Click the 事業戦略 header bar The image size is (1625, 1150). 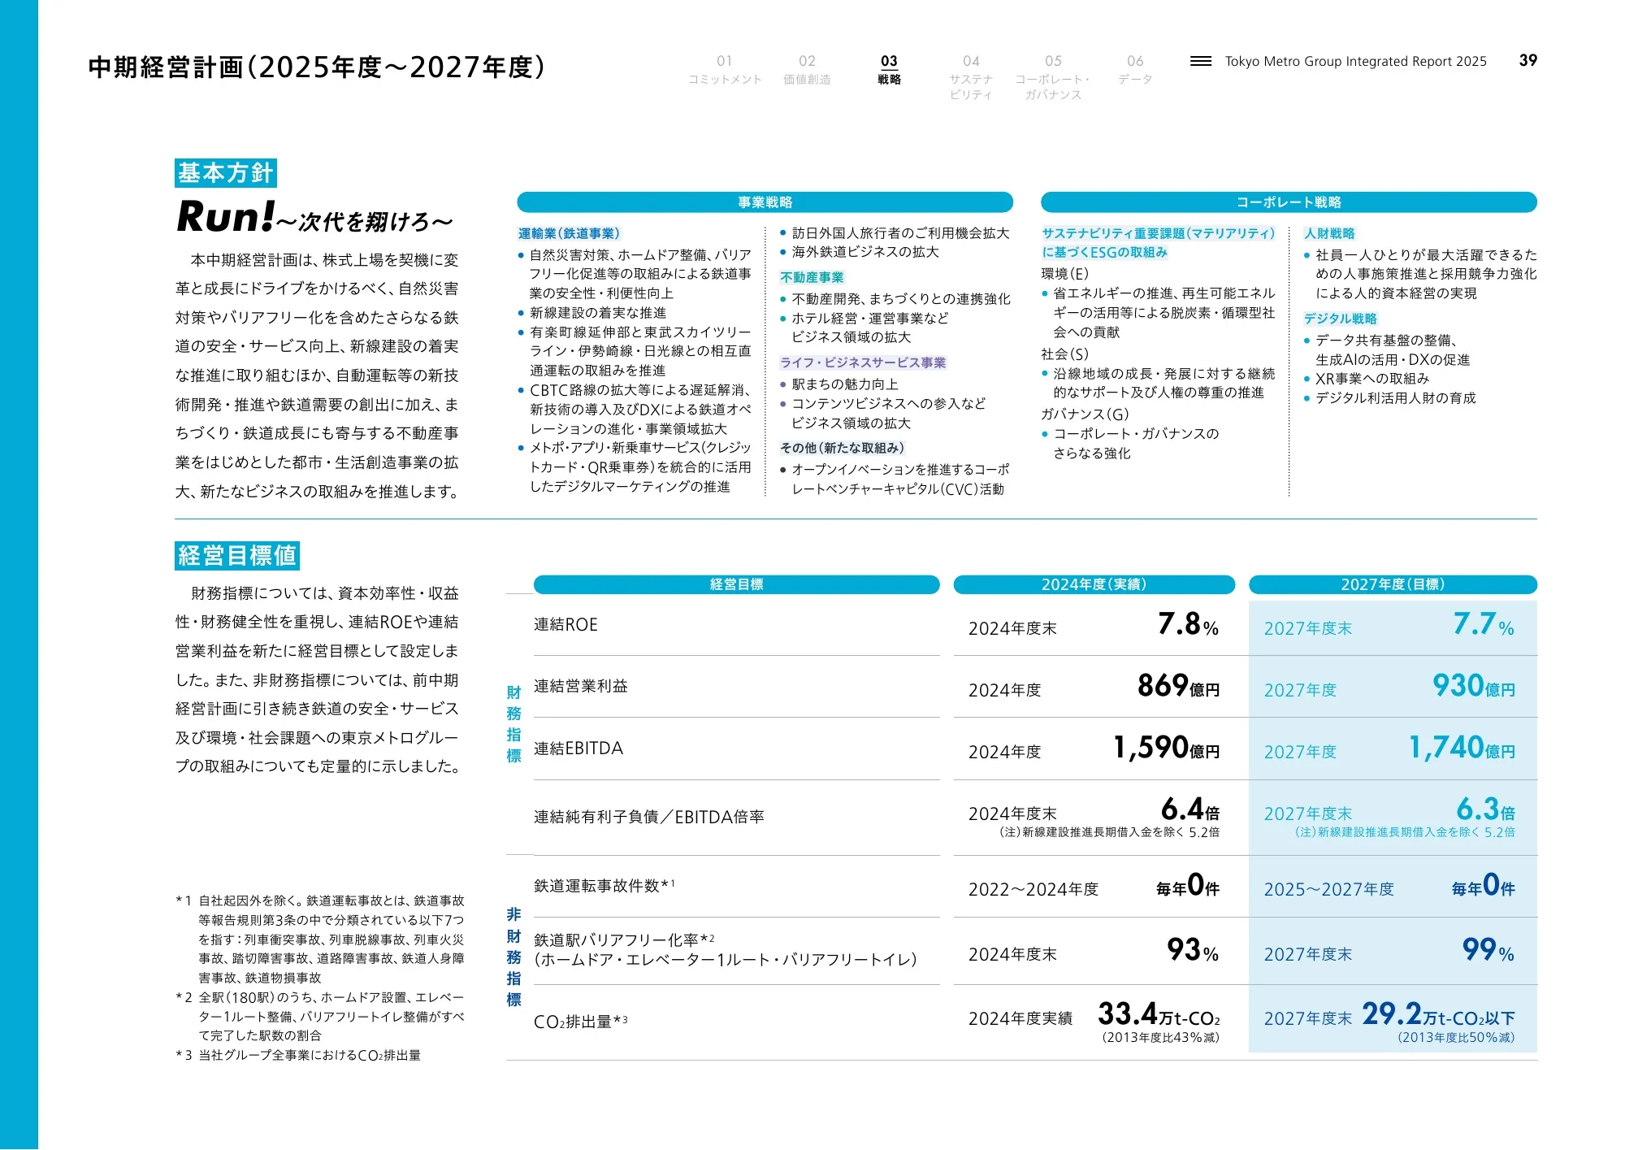765,202
